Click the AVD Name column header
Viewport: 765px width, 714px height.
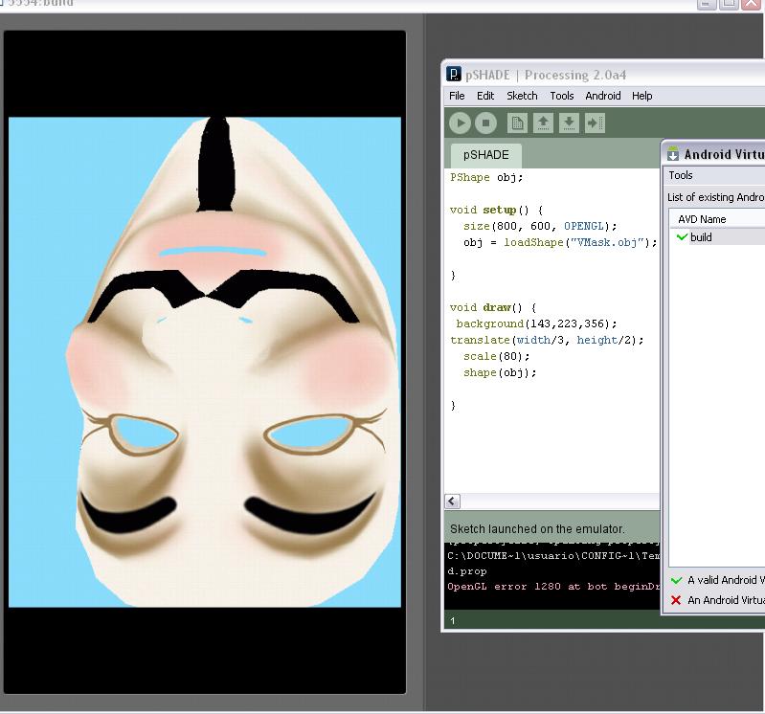click(x=702, y=219)
